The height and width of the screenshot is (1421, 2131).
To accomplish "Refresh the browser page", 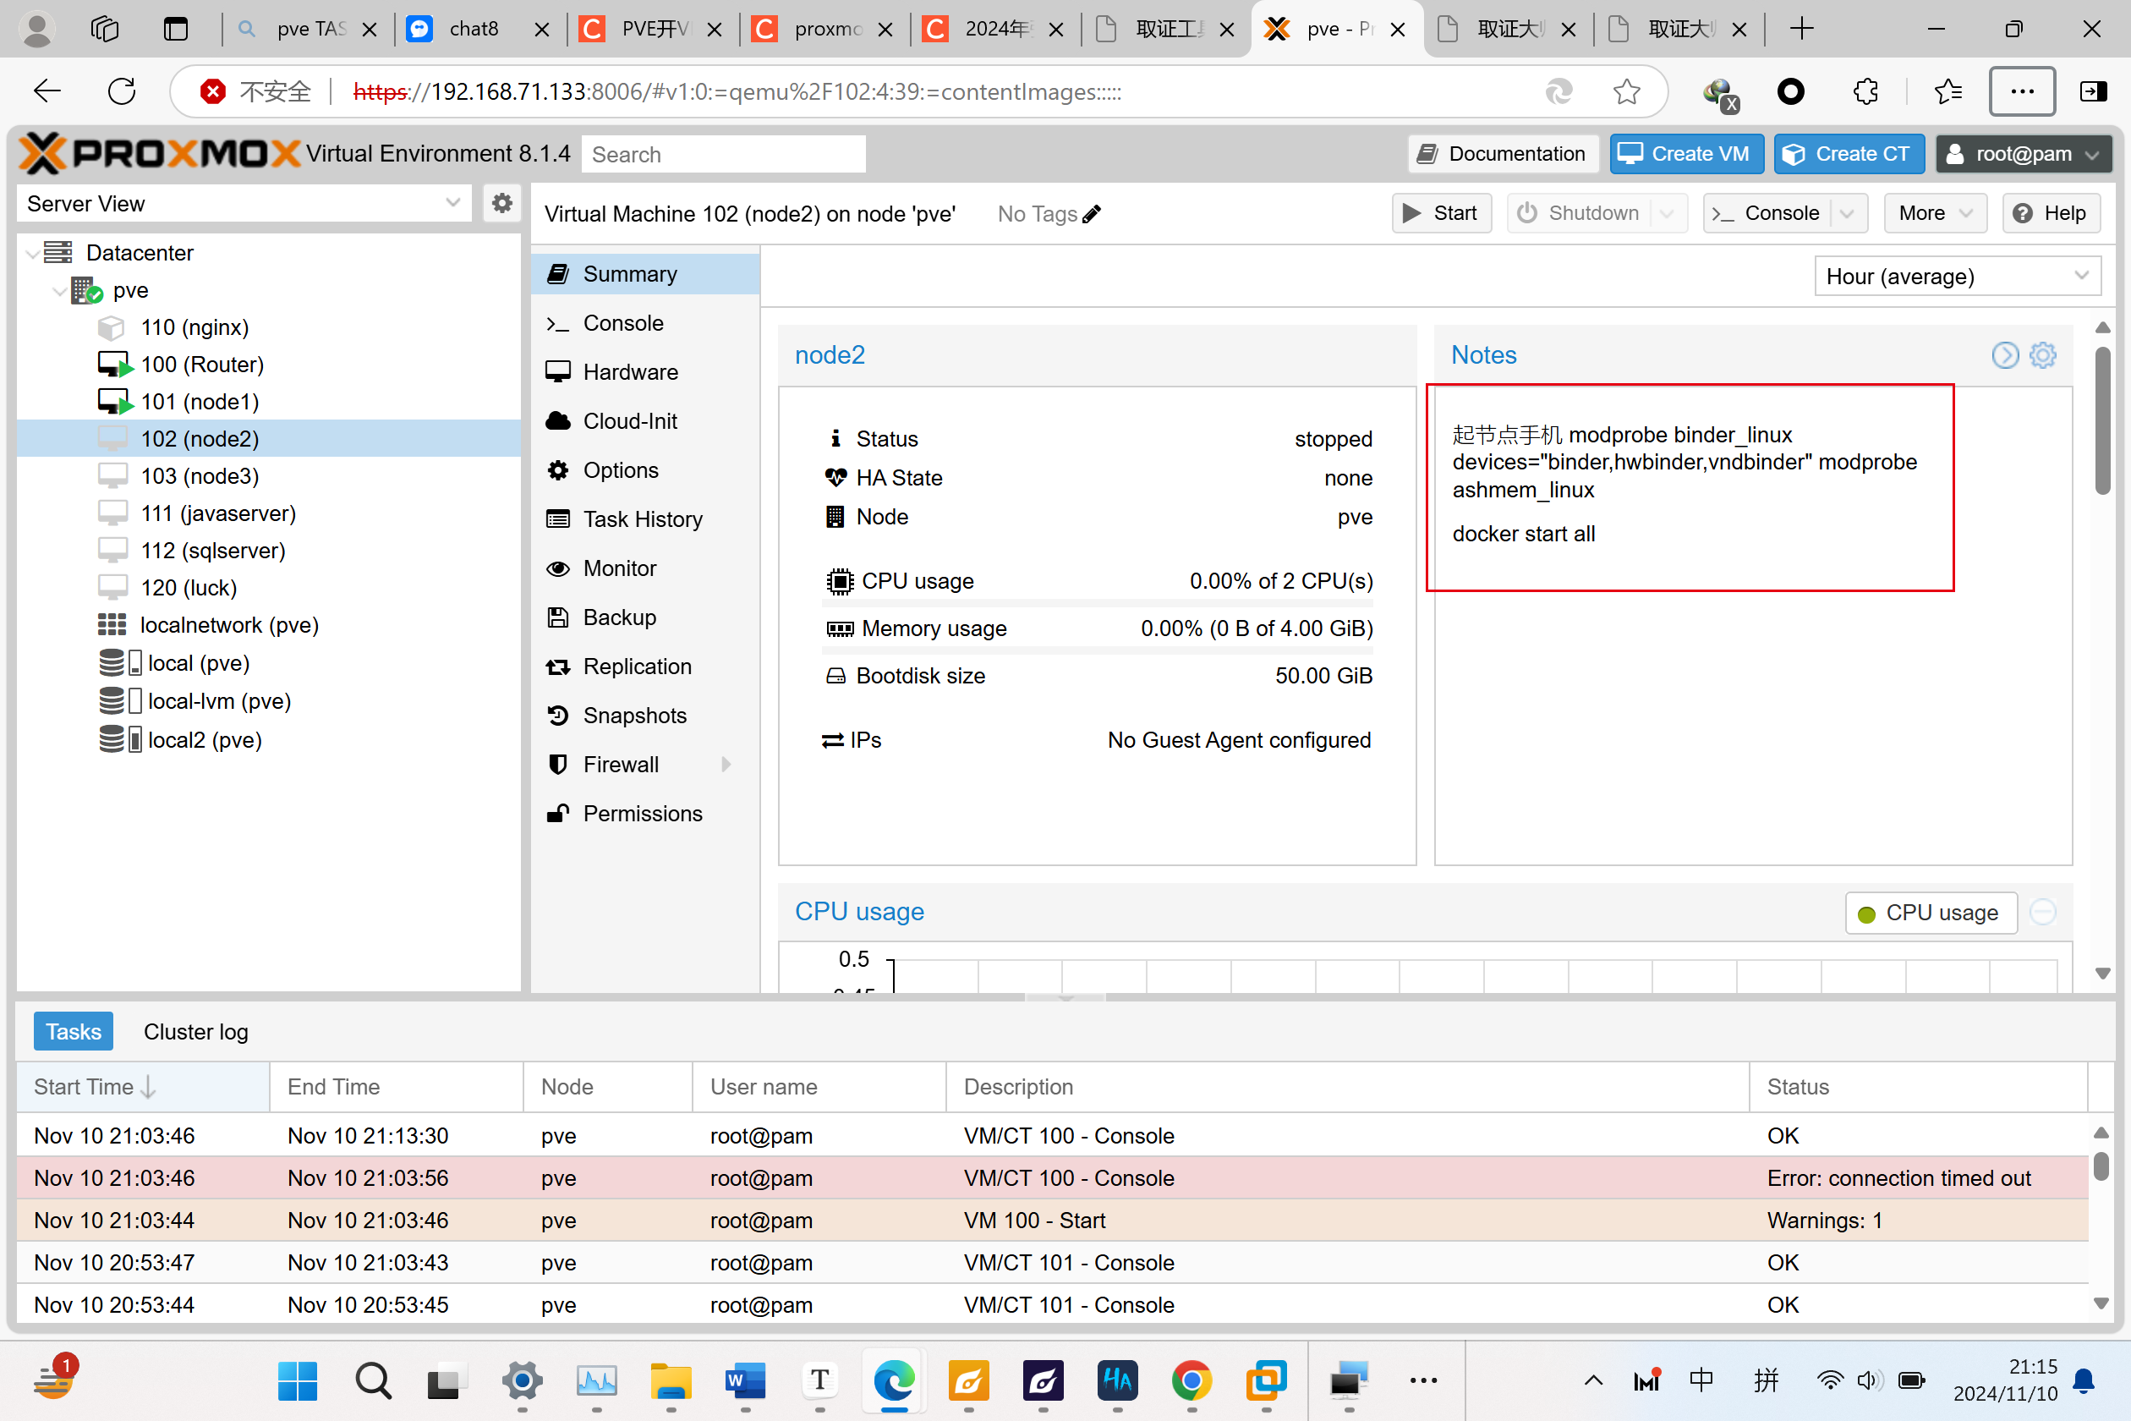I will tap(122, 91).
